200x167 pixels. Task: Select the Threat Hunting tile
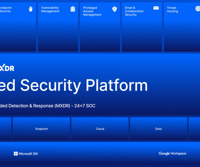[x=182, y=27]
